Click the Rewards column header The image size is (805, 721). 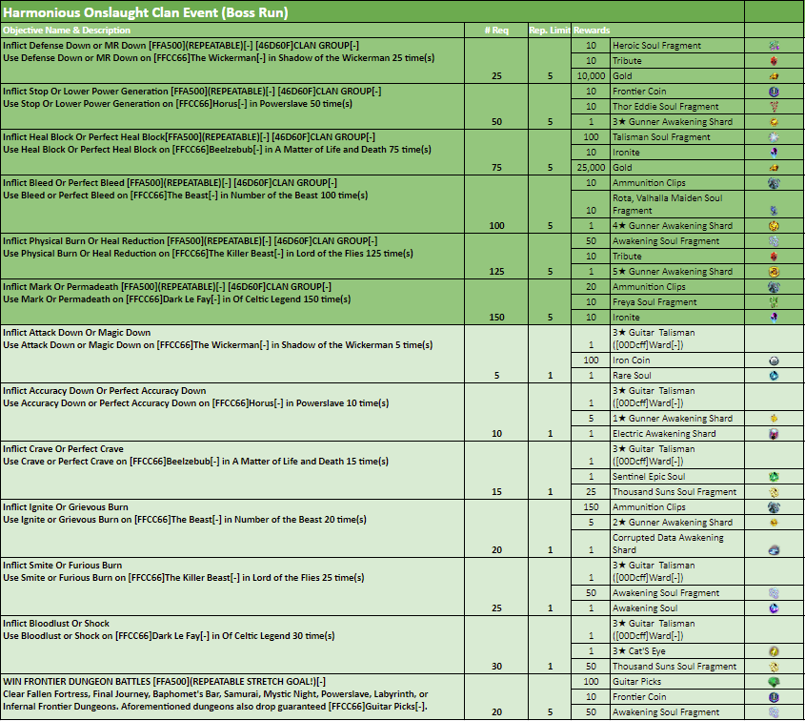coord(592,31)
